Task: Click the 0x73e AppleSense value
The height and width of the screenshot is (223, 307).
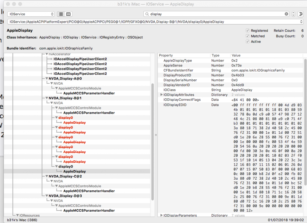Action: [236, 66]
